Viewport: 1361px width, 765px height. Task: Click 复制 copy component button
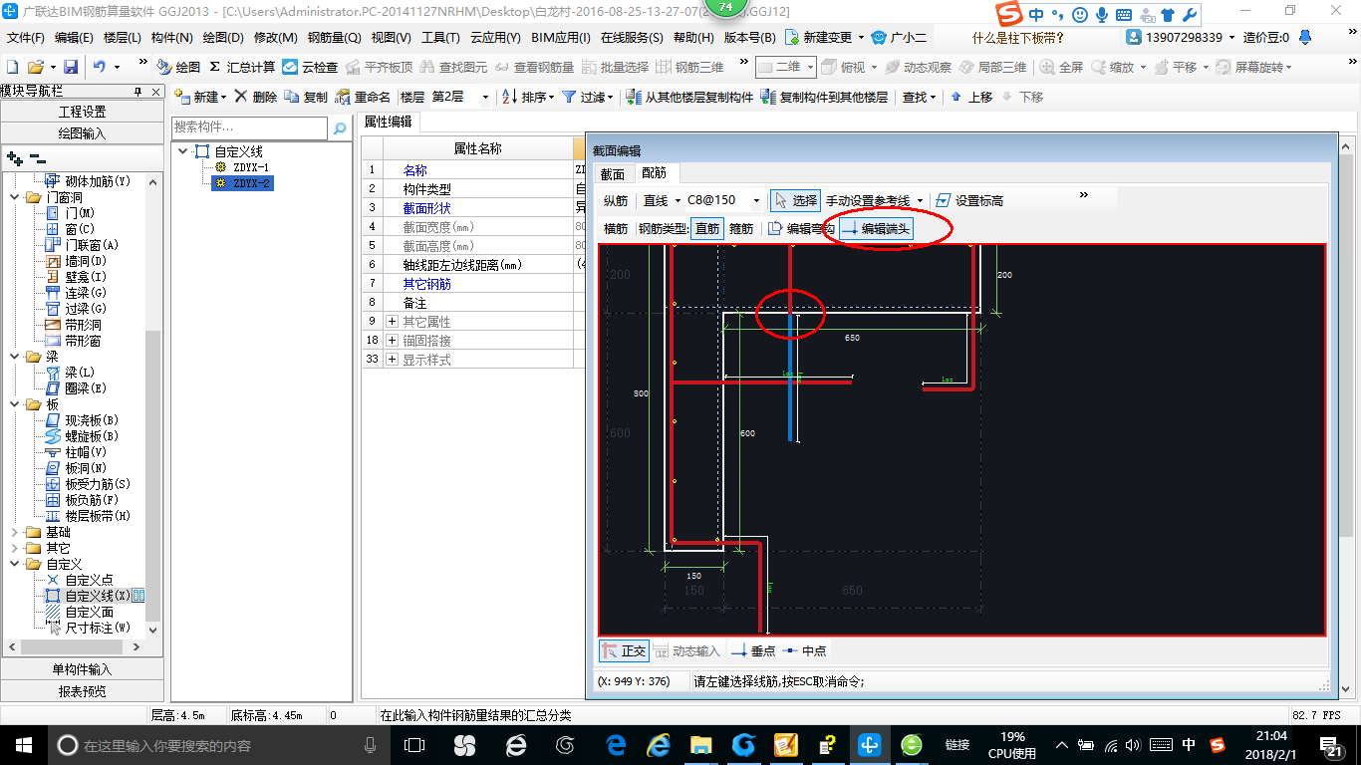(306, 97)
